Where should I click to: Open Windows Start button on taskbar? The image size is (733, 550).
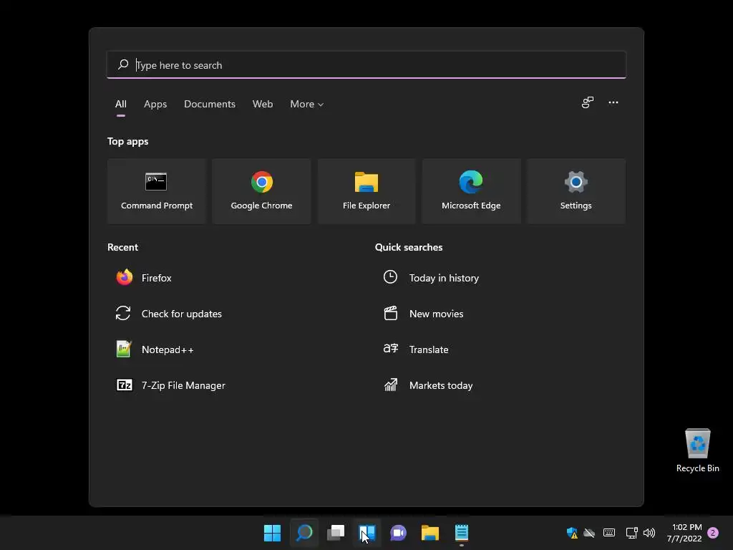272,533
